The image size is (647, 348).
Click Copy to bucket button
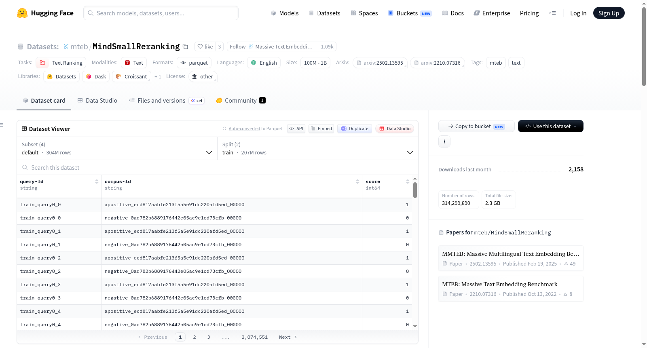coord(476,126)
